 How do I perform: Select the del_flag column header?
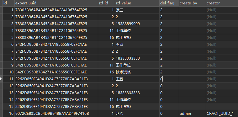169,3
